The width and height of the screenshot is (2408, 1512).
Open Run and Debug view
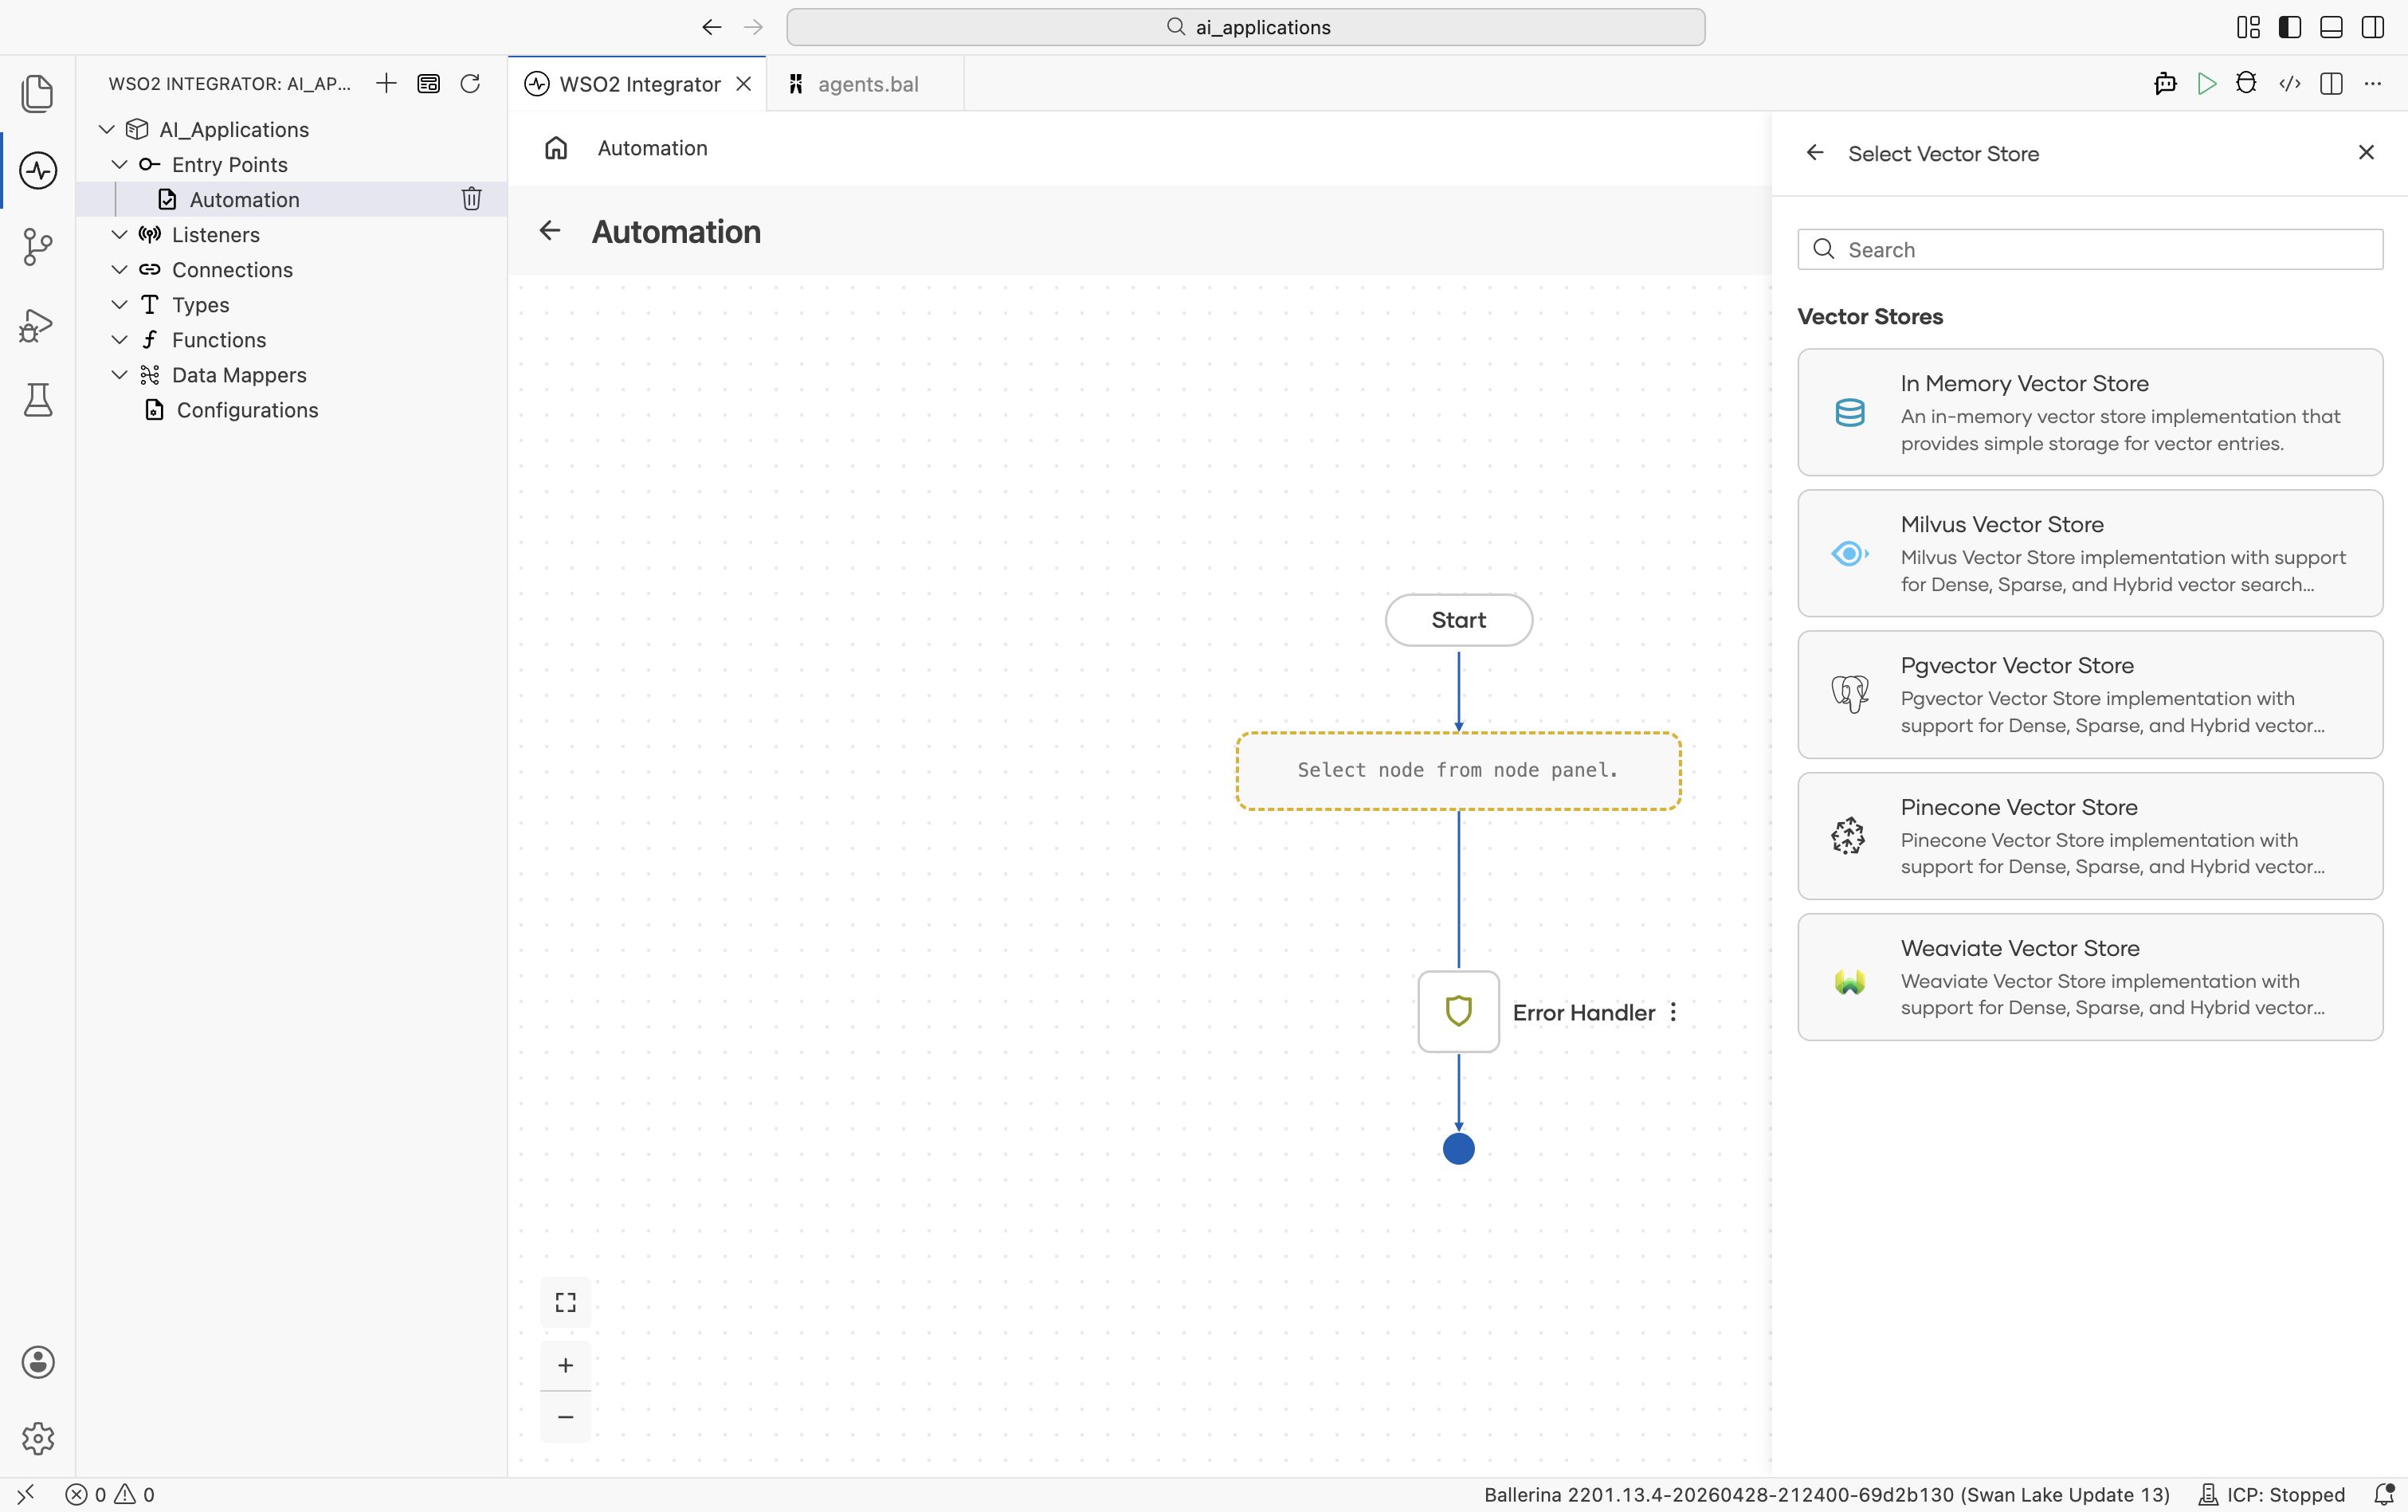point(37,324)
